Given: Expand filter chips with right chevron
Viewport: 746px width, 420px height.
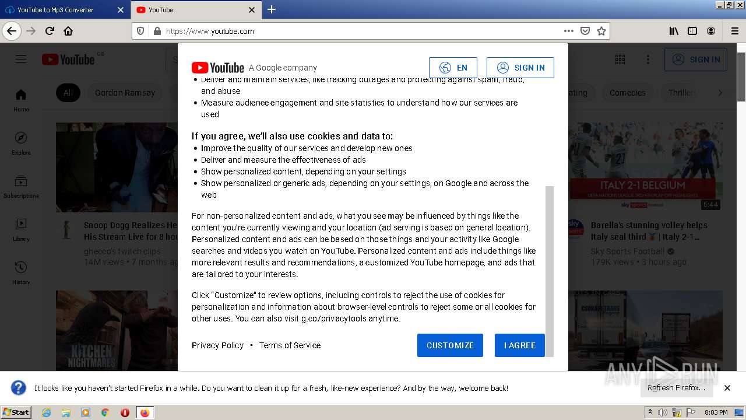Looking at the screenshot, I should point(720,93).
